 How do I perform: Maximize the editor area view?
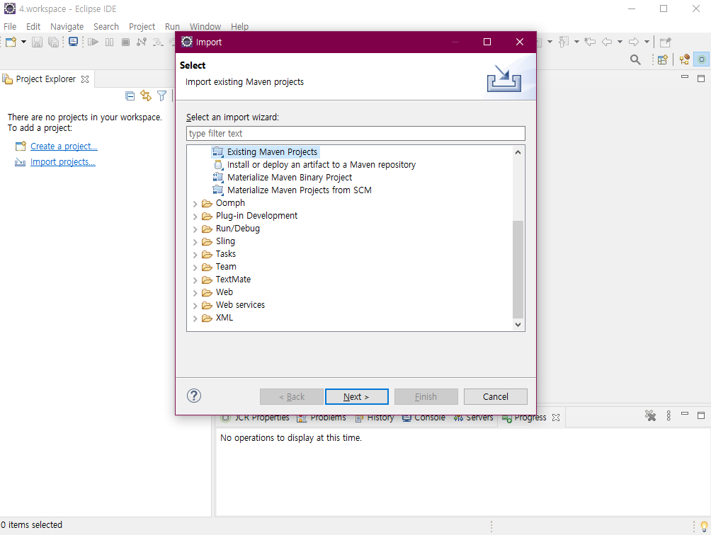(x=701, y=79)
